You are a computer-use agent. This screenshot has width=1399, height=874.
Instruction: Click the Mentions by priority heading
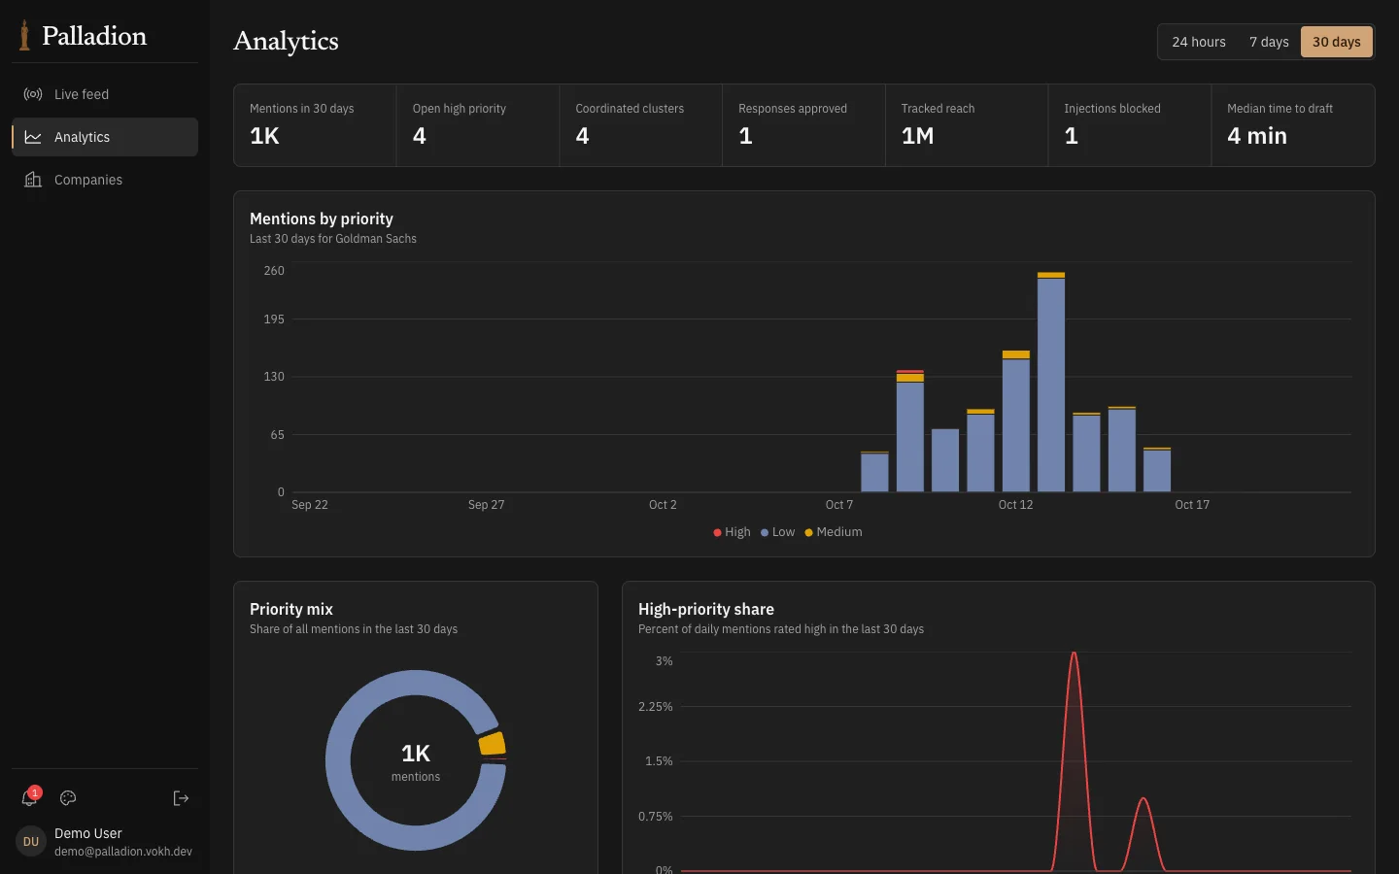[x=322, y=218]
